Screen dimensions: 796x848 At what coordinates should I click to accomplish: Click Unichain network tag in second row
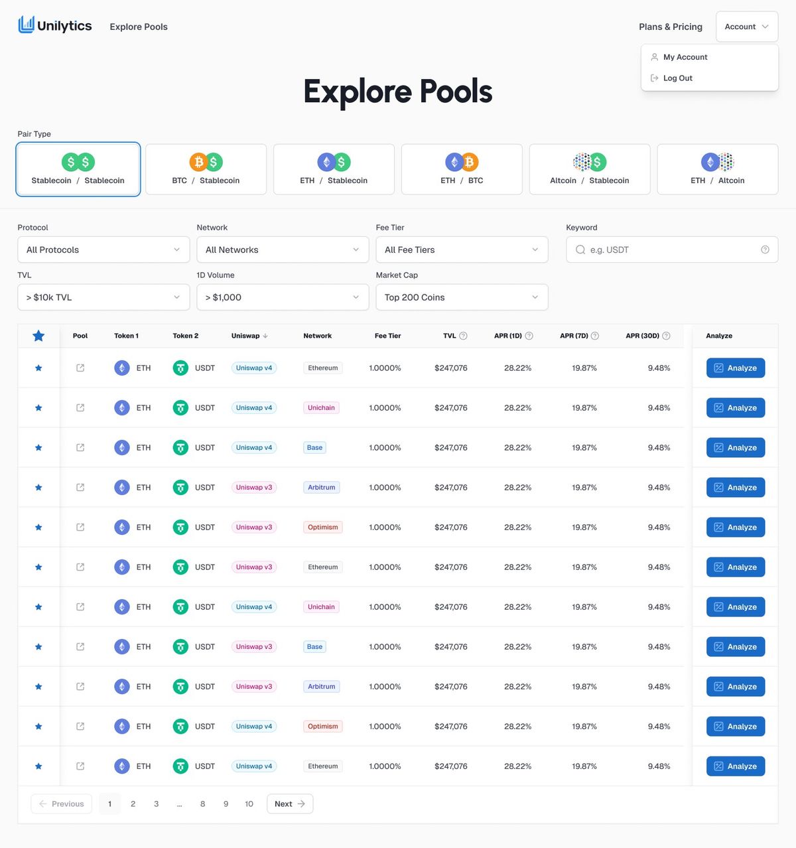point(321,407)
